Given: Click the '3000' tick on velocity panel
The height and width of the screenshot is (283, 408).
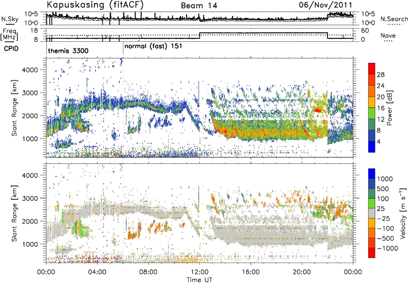Looking at the screenshot, I should pos(30,198).
